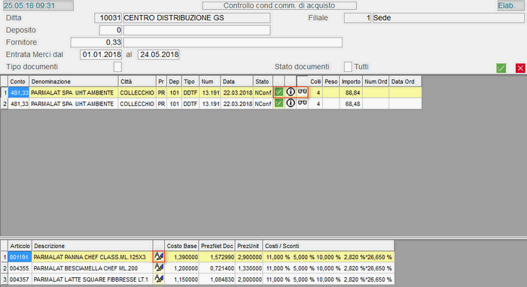Click the Conto column header
The height and width of the screenshot is (287, 527).
[19, 81]
